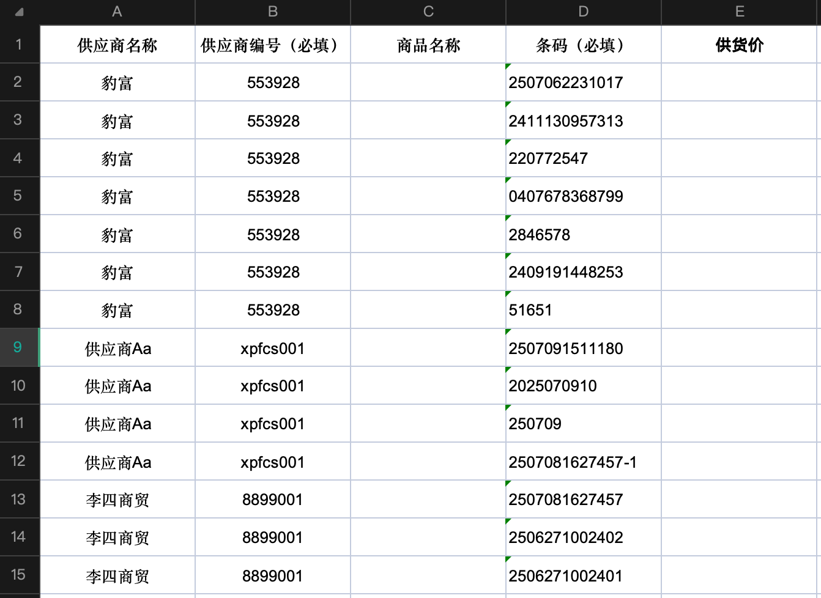Select the cell containing xpfcs001 in row 12

click(x=273, y=462)
